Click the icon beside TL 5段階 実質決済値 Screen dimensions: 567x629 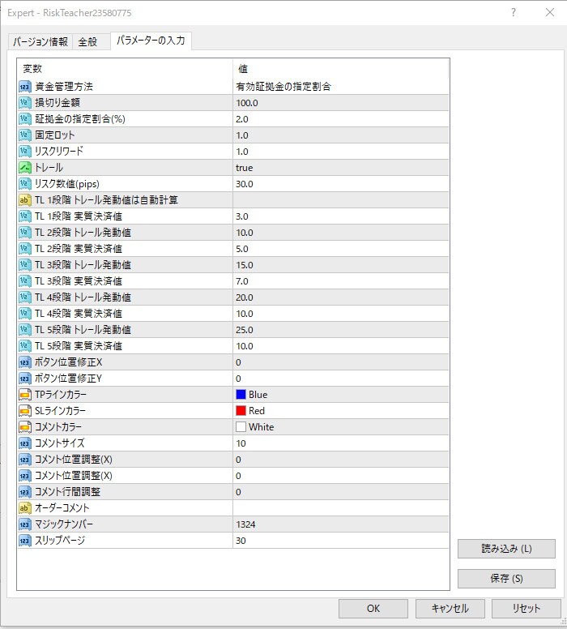tap(25, 346)
